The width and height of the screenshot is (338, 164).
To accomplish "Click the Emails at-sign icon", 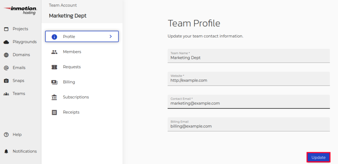I will coord(6,68).
